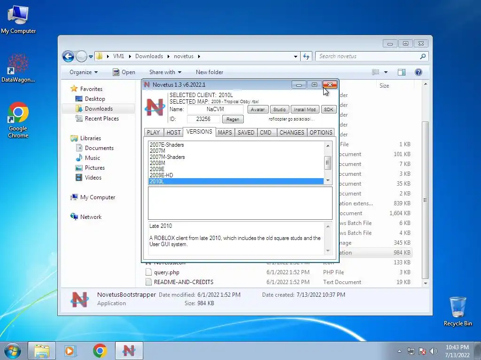The width and height of the screenshot is (481, 360).
Task: Toggle the Explorer preview pane icon
Action: coord(401,72)
